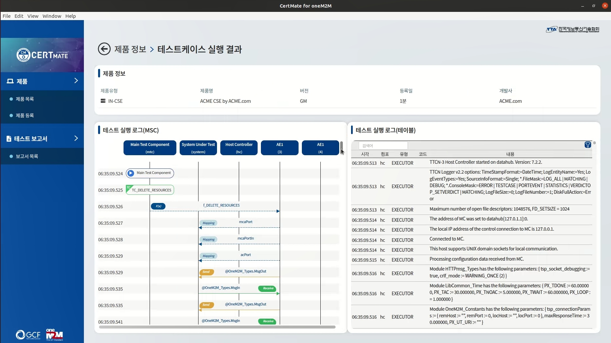Open 보고서 목록 link

(27, 156)
